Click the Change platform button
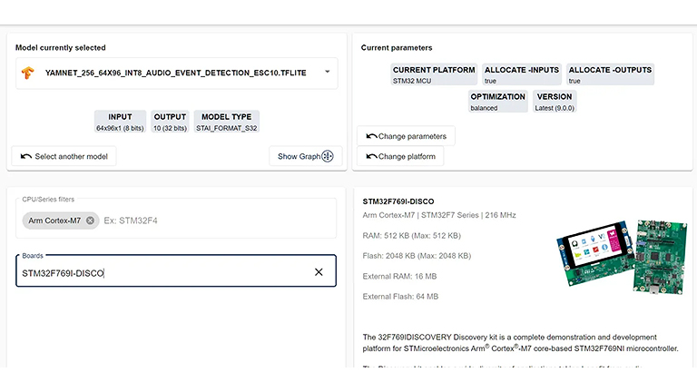The image size is (697, 392). pos(400,156)
